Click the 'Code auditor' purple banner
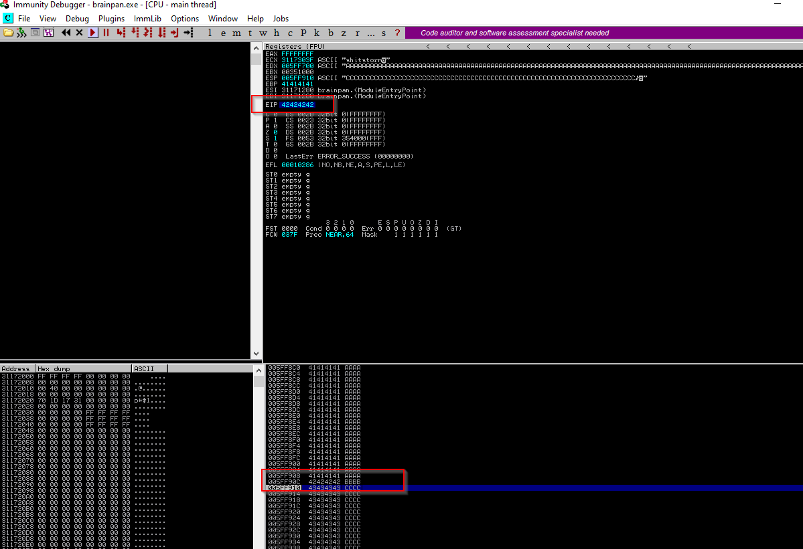 tap(514, 33)
